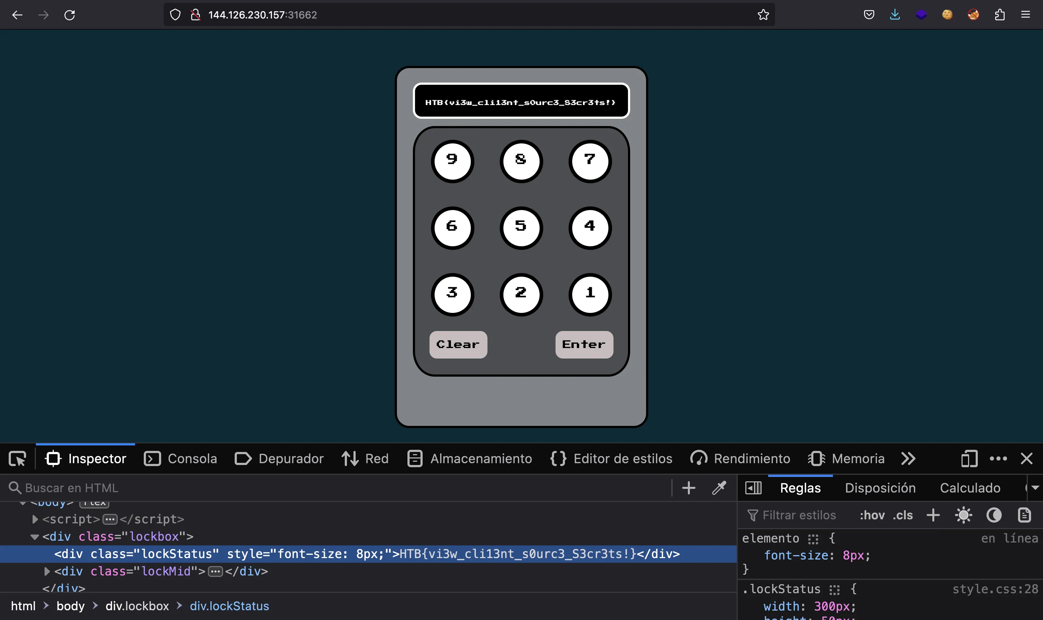
Task: Toggle dark color scheme simulation
Action: click(994, 515)
